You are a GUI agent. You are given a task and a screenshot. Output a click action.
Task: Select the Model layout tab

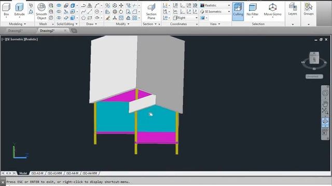point(23,173)
